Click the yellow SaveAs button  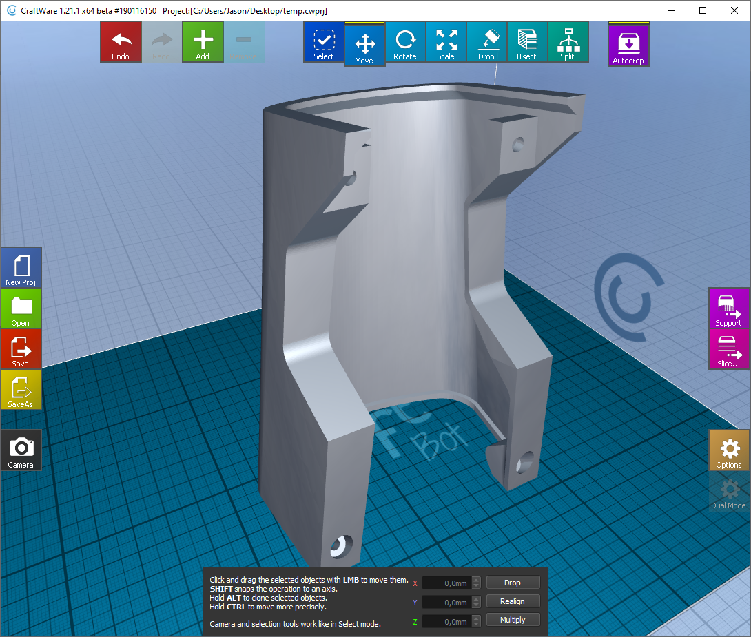click(x=21, y=390)
